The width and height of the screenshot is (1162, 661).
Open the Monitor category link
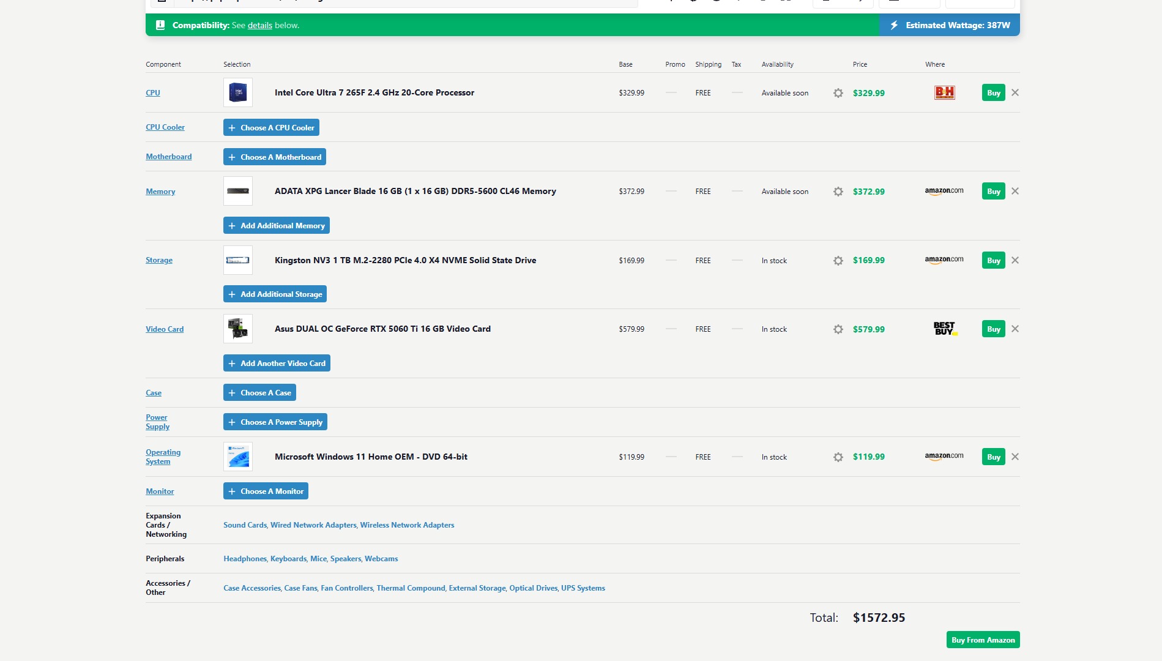(x=160, y=491)
